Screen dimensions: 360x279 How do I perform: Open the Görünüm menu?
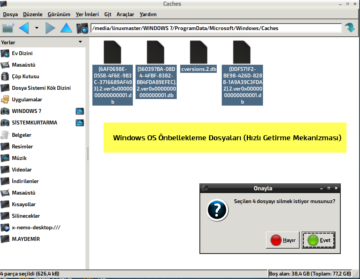59,15
